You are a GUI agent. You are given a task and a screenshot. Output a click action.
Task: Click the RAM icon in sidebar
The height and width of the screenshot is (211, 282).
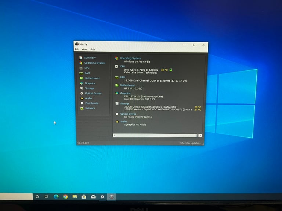[x=81, y=73]
